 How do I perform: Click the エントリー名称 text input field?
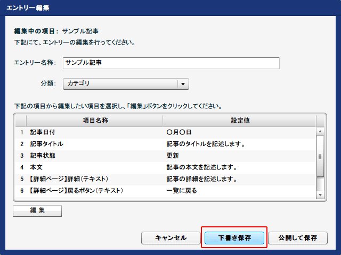click(x=170, y=63)
